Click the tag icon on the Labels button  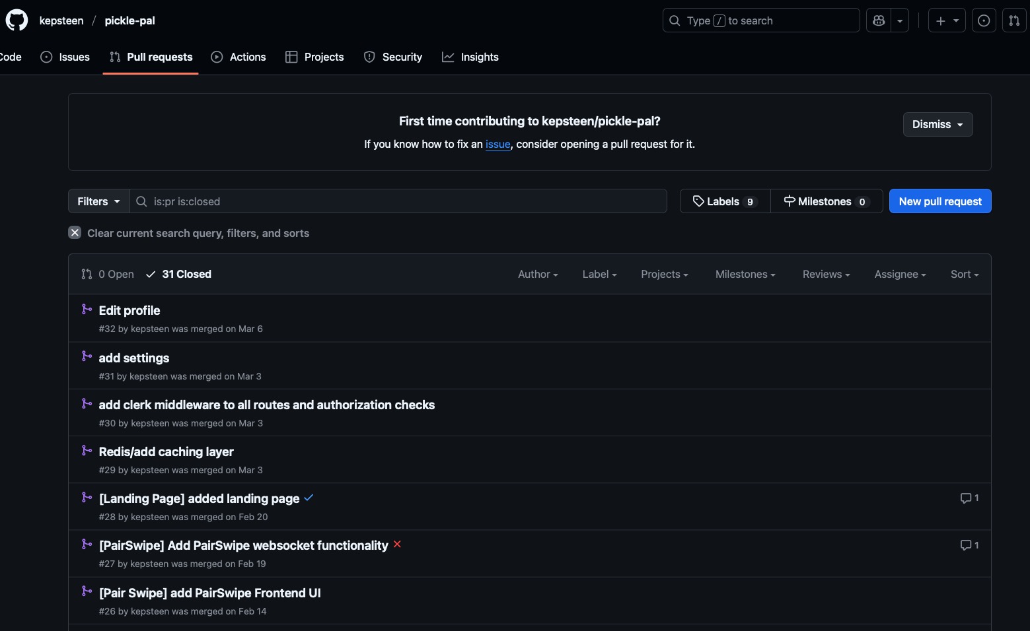pyautogui.click(x=700, y=201)
